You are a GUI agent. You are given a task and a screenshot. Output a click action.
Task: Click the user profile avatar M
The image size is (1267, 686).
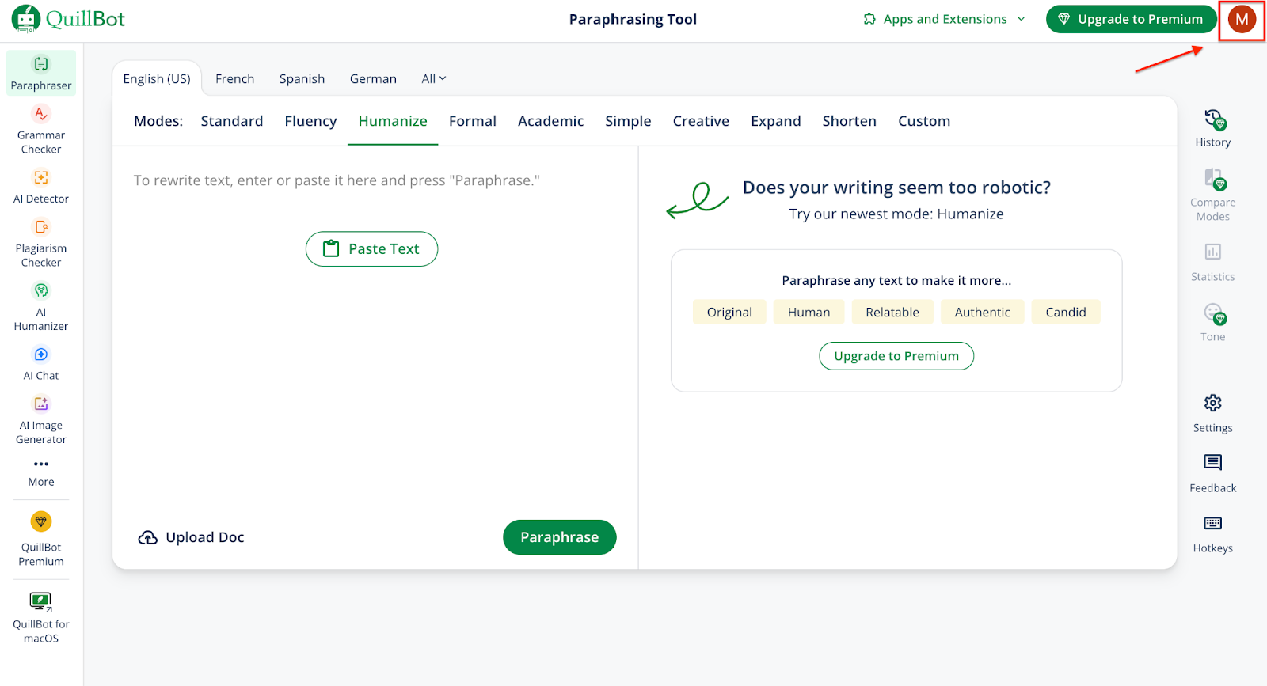coord(1241,20)
